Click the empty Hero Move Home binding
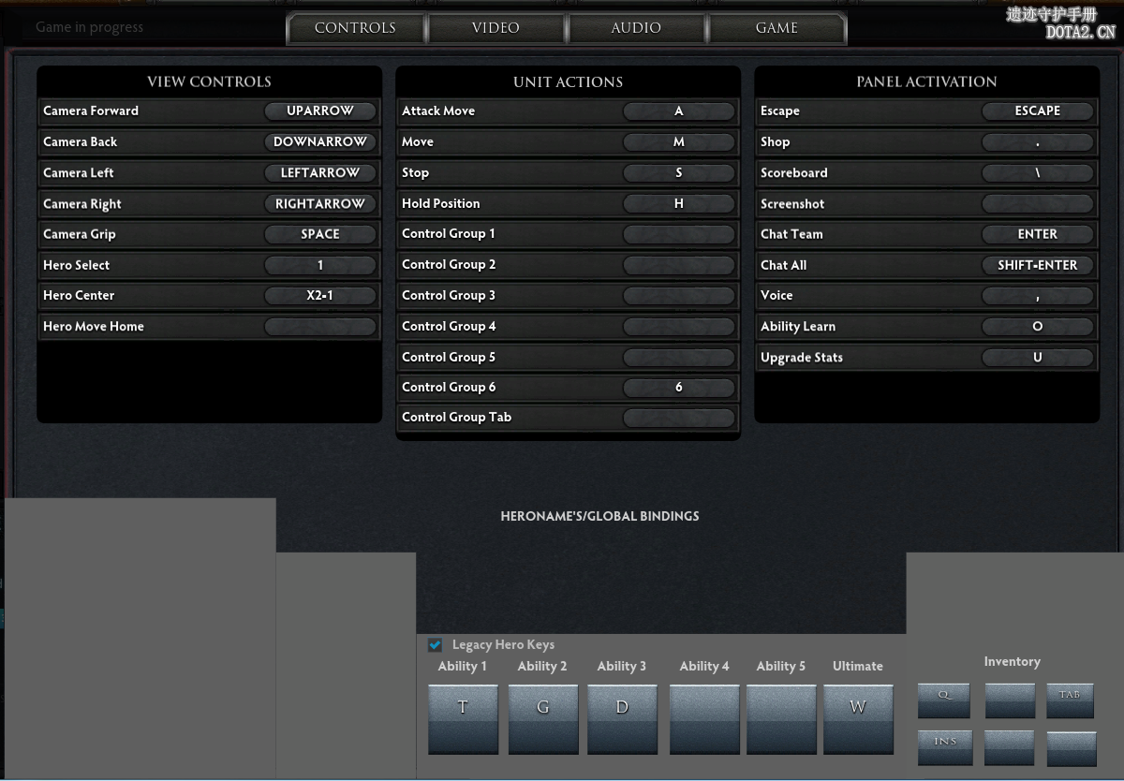 pos(320,327)
